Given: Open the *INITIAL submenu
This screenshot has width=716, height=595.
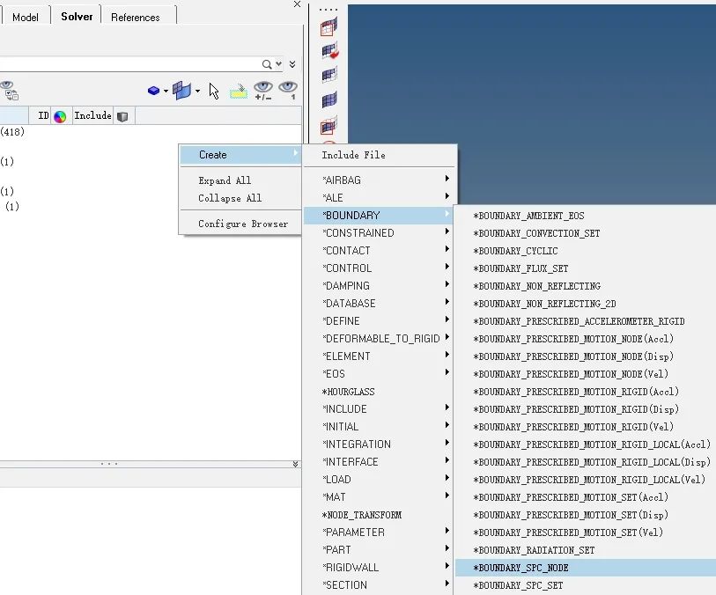Looking at the screenshot, I should pos(380,427).
